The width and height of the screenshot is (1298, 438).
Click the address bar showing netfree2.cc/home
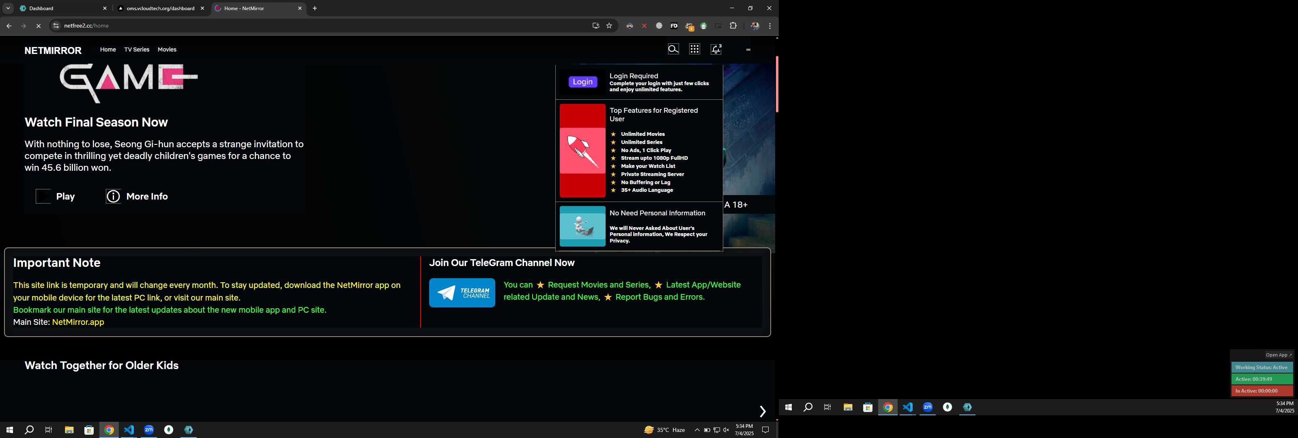click(x=322, y=26)
